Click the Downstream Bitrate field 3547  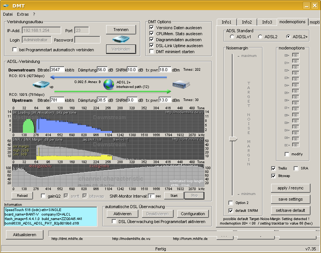click(x=57, y=70)
